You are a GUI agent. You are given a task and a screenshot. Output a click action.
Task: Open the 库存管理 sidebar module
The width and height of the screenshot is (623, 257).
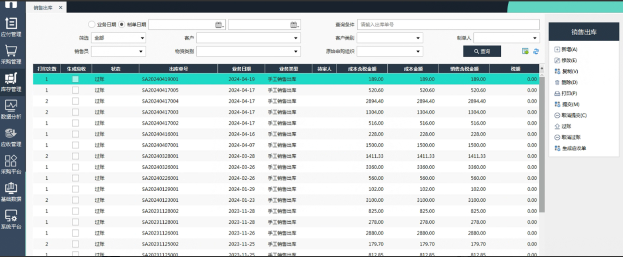tap(11, 82)
